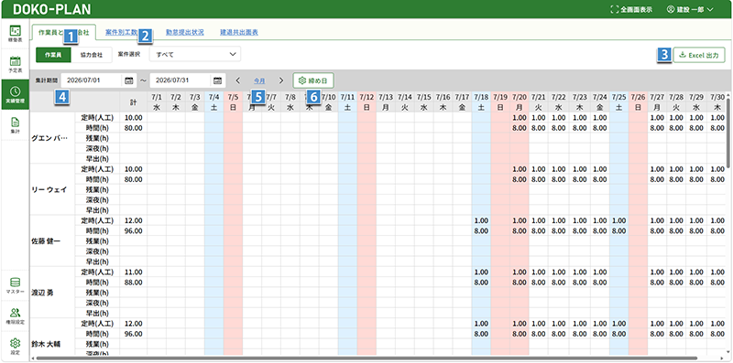Viewport: 733px width, 363px height.
Task: Click the Excel 出力 button
Action: point(699,55)
